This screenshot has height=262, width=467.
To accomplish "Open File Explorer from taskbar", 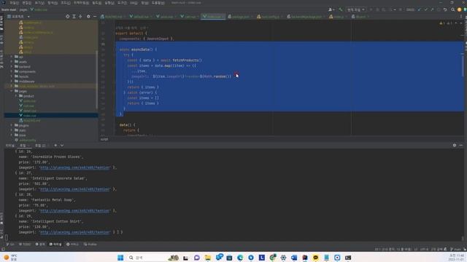I will click(207, 258).
